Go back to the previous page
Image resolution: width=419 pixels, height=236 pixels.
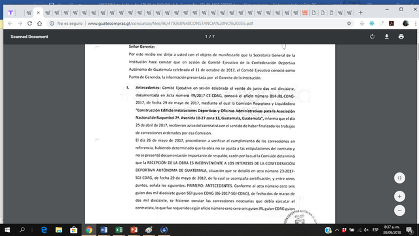10,24
